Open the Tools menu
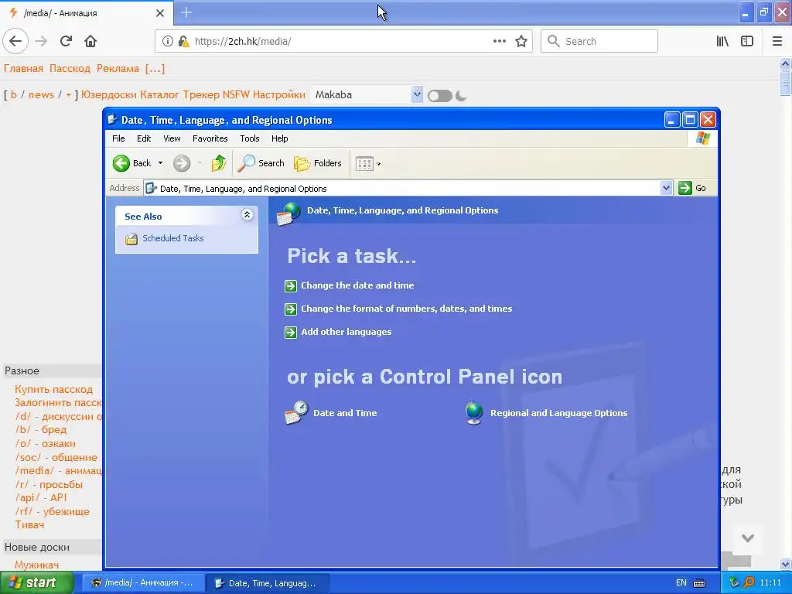The image size is (792, 594). (250, 138)
